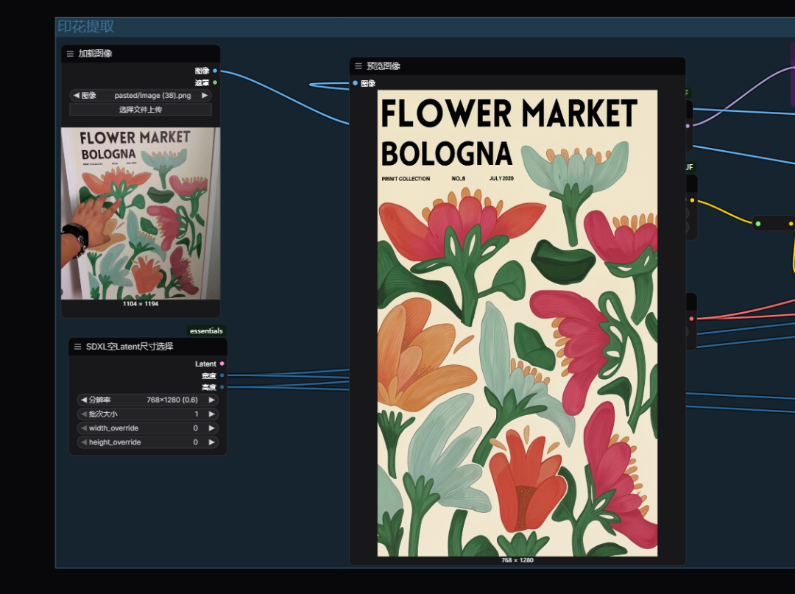Decrease the 批次大小 value
The width and height of the screenshot is (795, 594).
[84, 414]
